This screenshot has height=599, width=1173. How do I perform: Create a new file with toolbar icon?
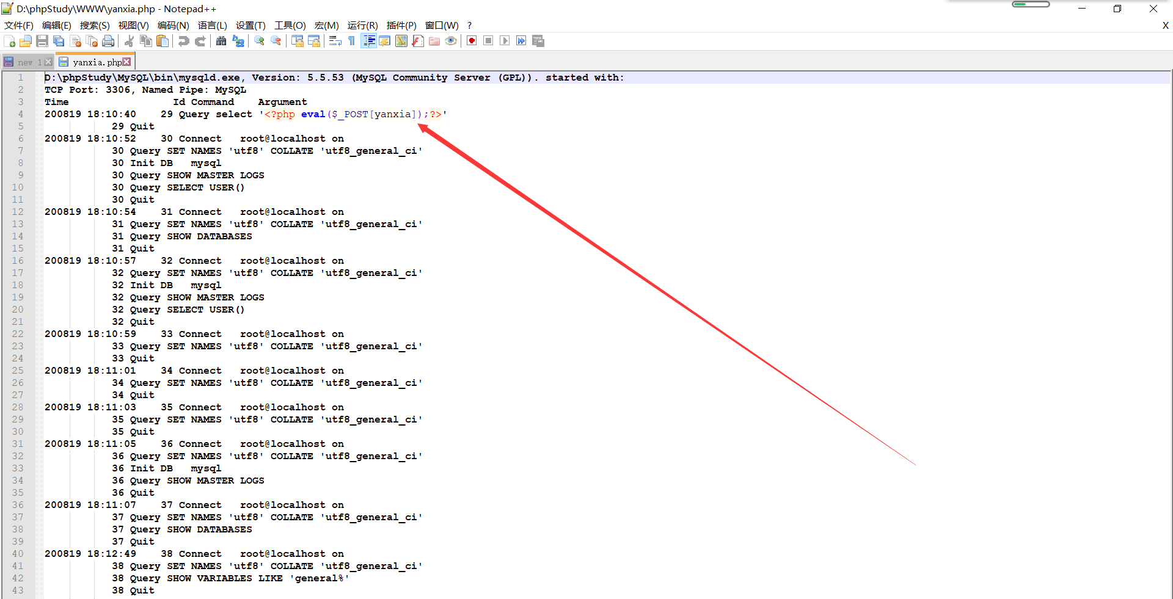pyautogui.click(x=9, y=41)
